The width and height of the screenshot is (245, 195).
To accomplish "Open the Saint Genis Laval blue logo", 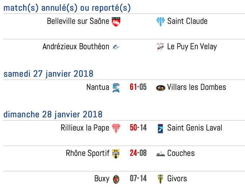I will (x=160, y=129).
